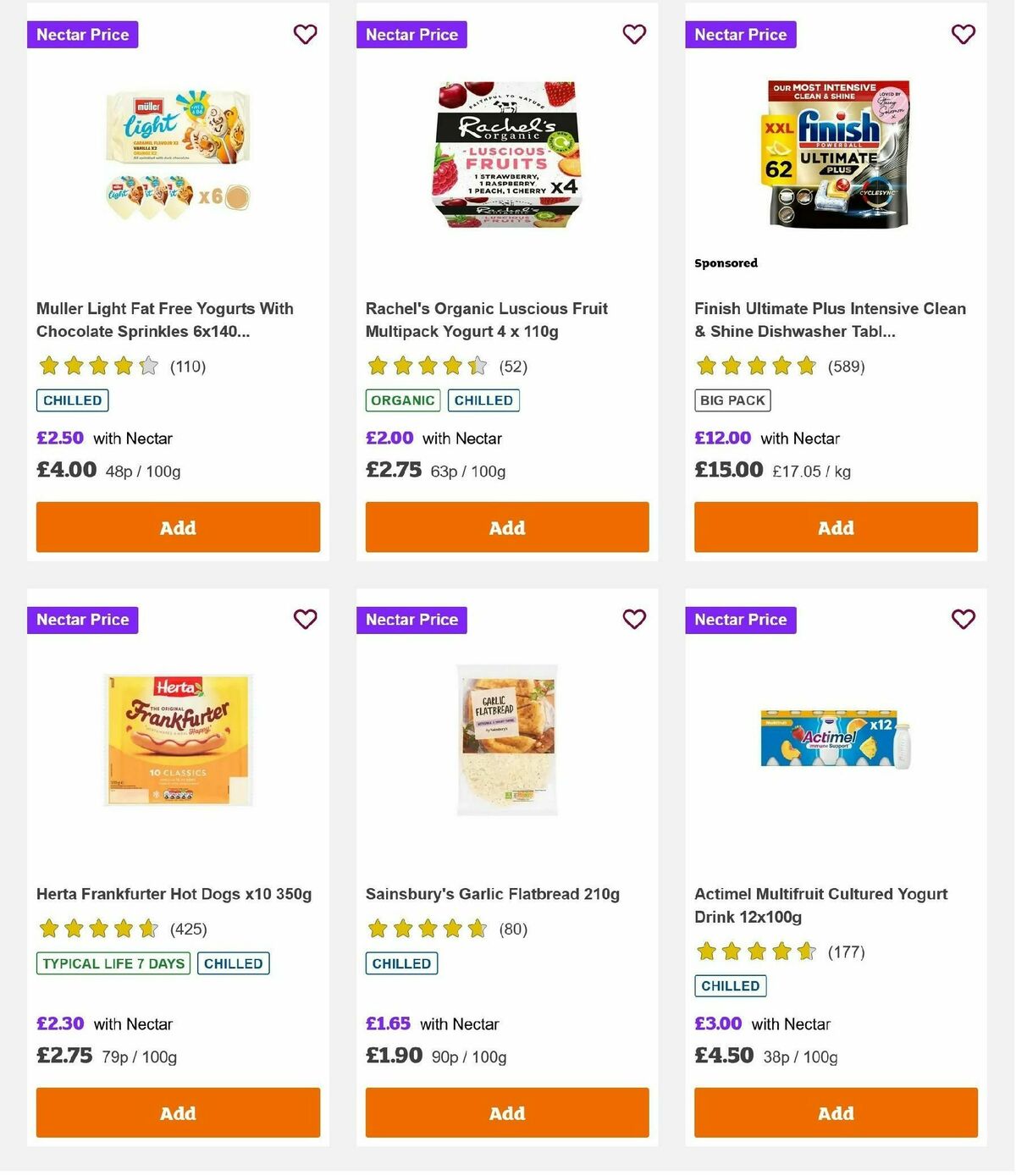The width and height of the screenshot is (1016, 1175).
Task: Add Muller Light yogurts to basket
Action: click(x=178, y=527)
